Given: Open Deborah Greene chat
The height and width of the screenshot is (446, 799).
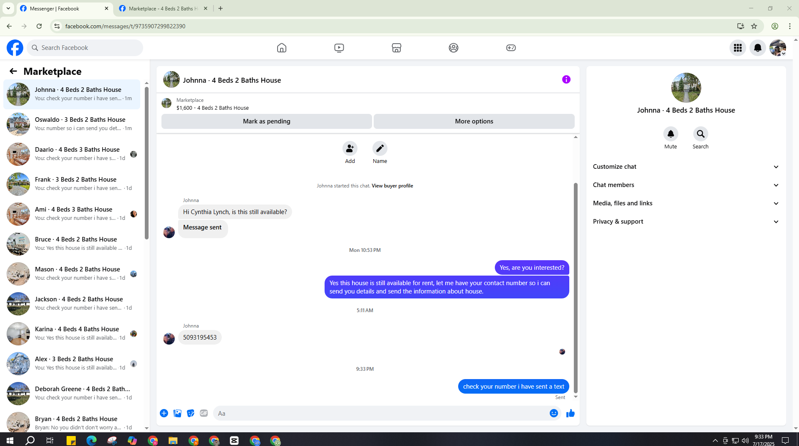Looking at the screenshot, I should (72, 393).
